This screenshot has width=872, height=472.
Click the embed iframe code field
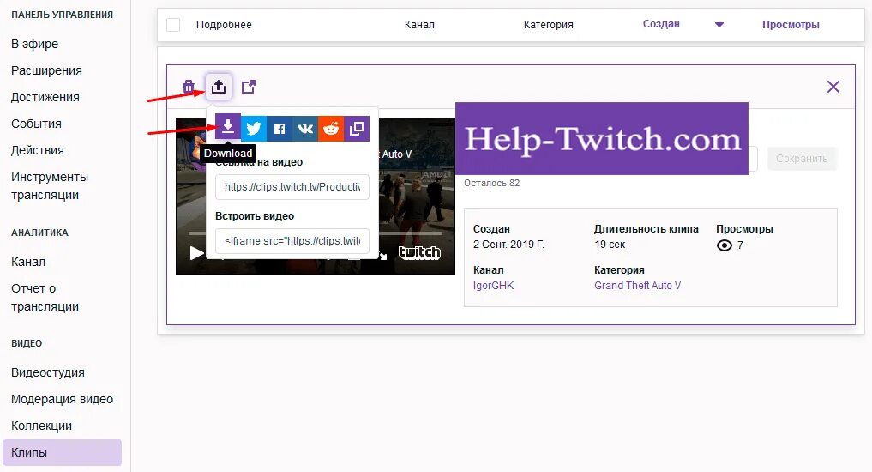tap(292, 241)
